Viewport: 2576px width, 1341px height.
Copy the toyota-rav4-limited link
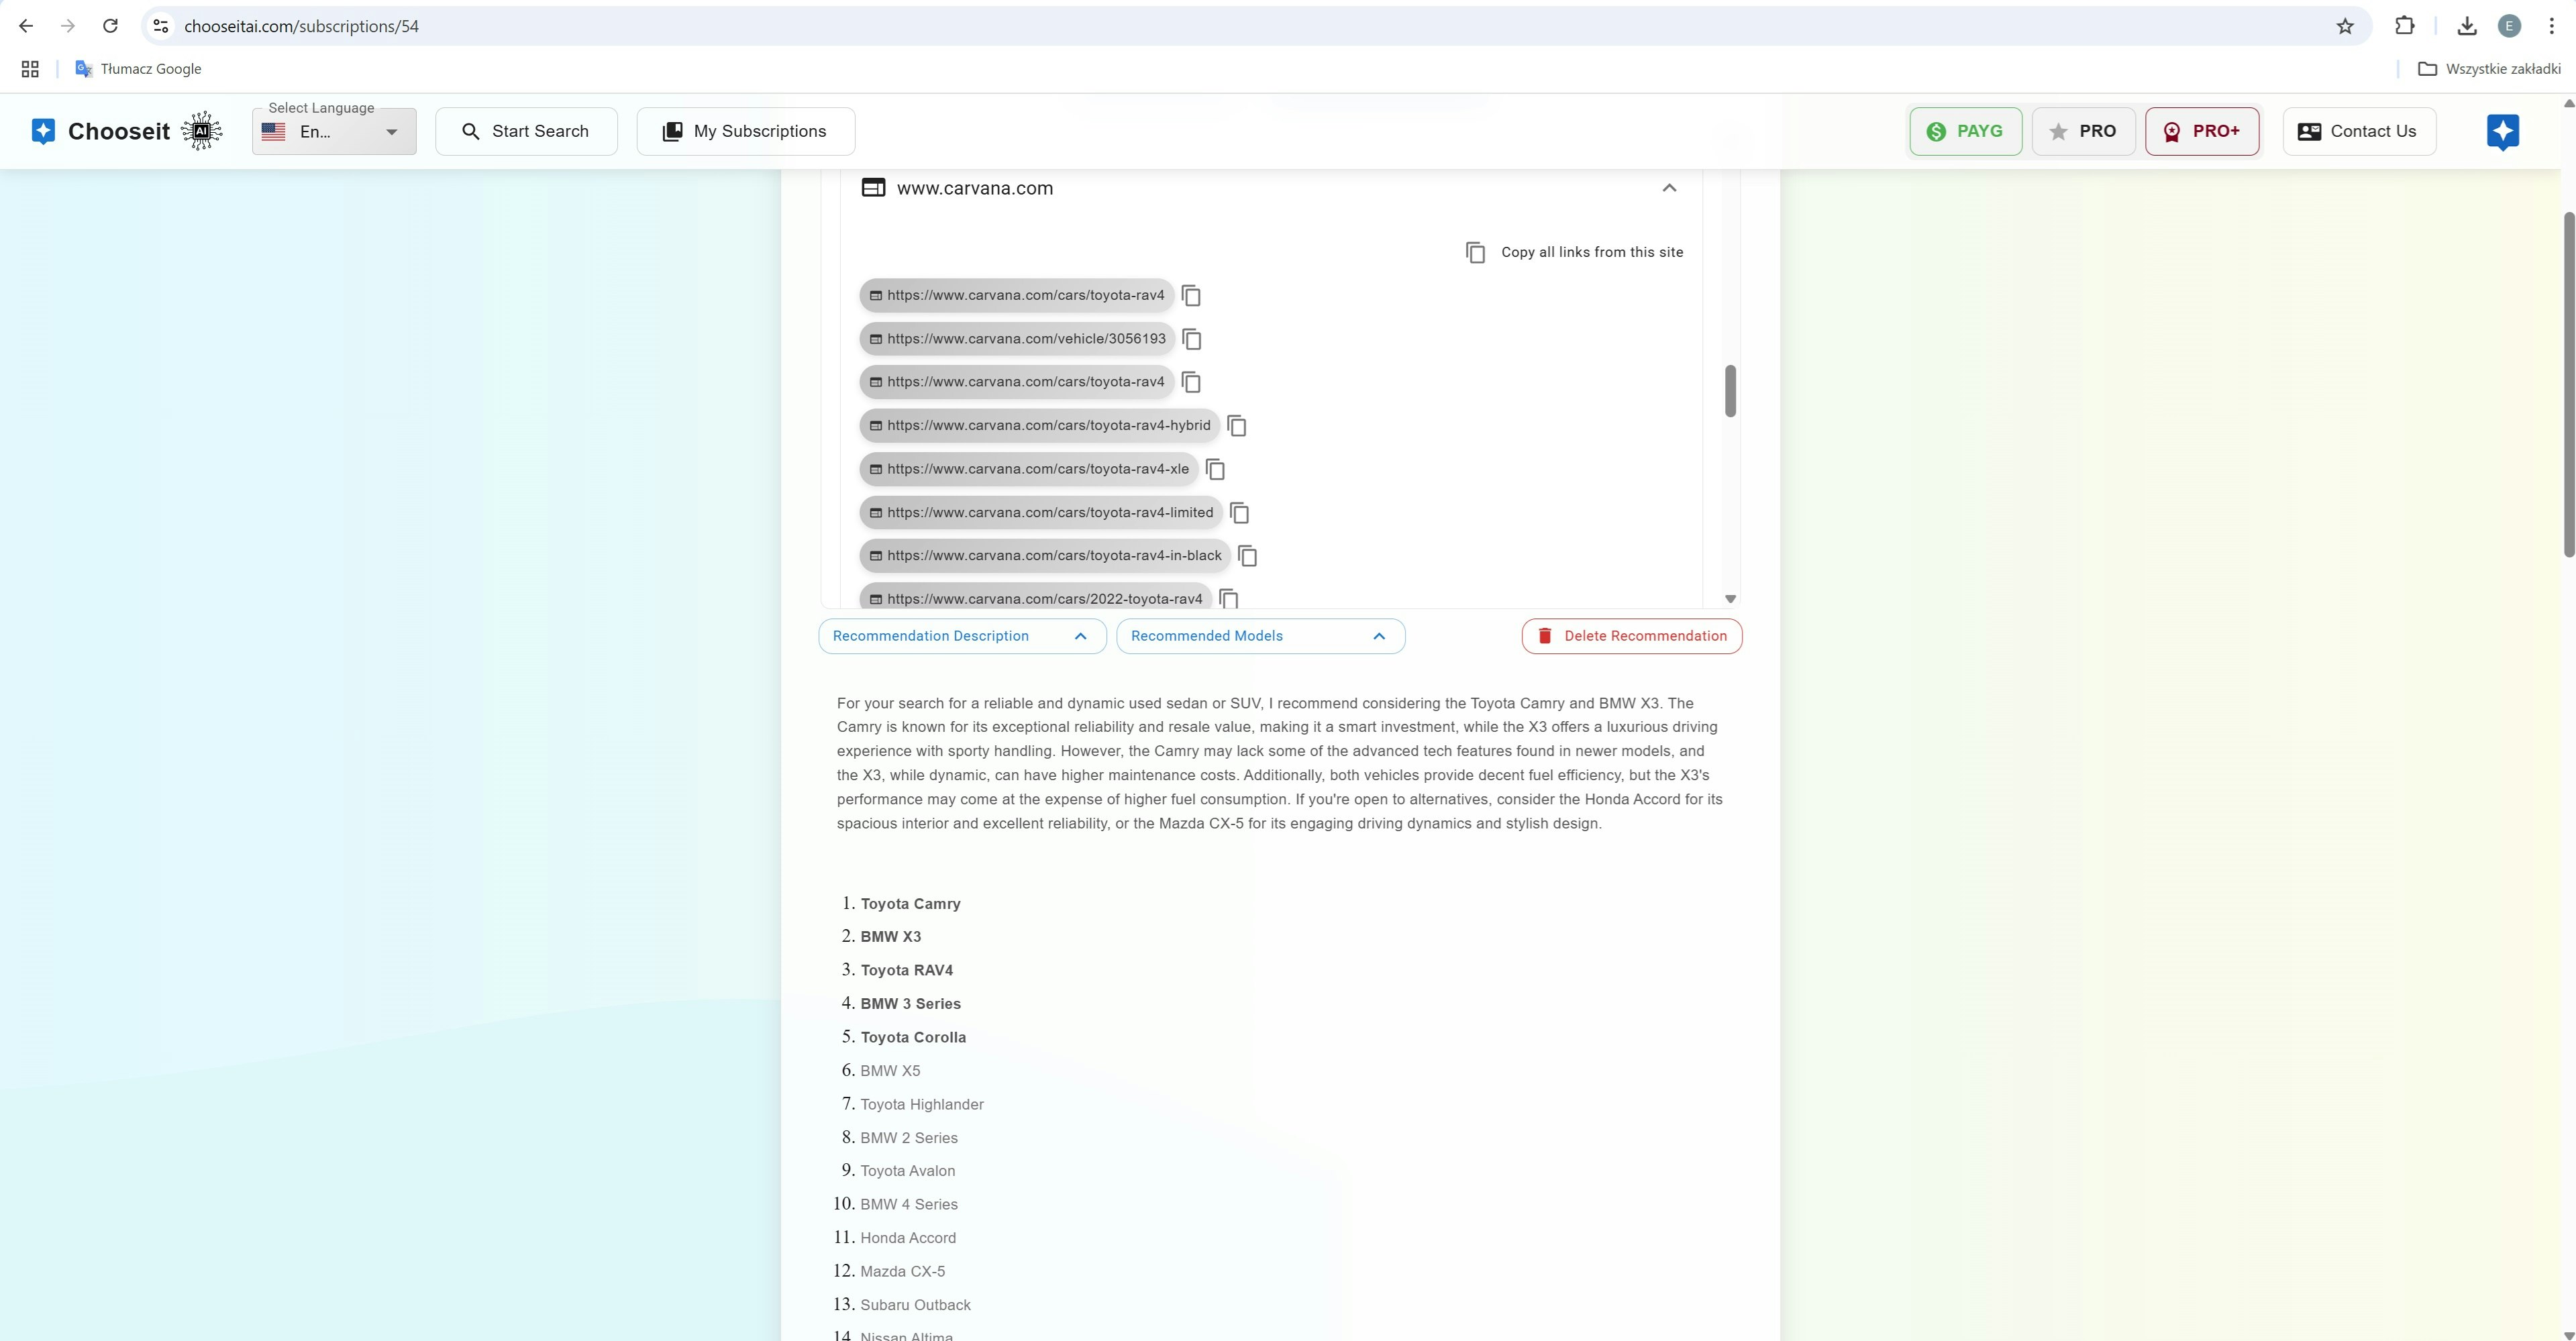tap(1239, 513)
